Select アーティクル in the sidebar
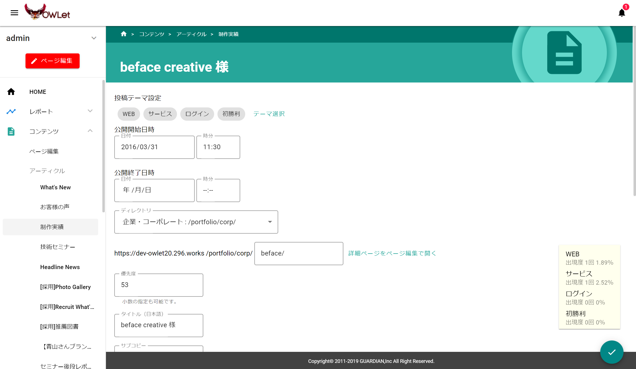Image resolution: width=636 pixels, height=369 pixels. (47, 171)
